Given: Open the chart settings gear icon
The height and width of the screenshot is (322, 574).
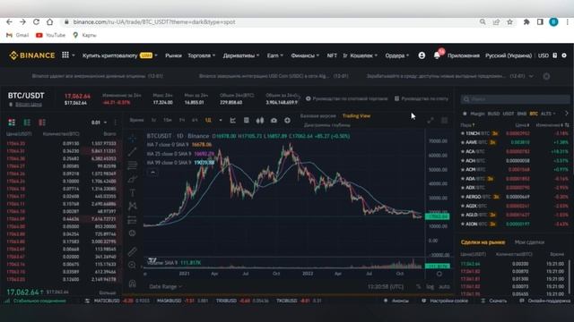Looking at the screenshot, I should [439, 274].
